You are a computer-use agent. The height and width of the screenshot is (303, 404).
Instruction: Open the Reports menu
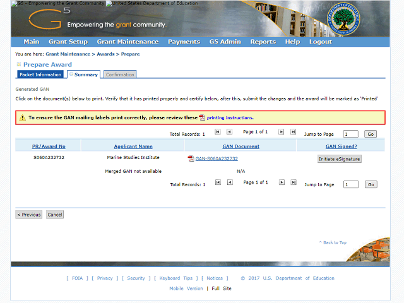pos(263,42)
